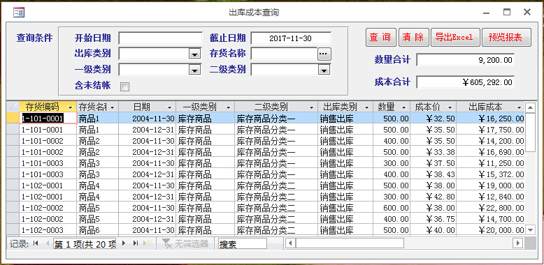Go to next record navigation arrow
Image resolution: width=544 pixels, height=265 pixels.
tap(124, 243)
